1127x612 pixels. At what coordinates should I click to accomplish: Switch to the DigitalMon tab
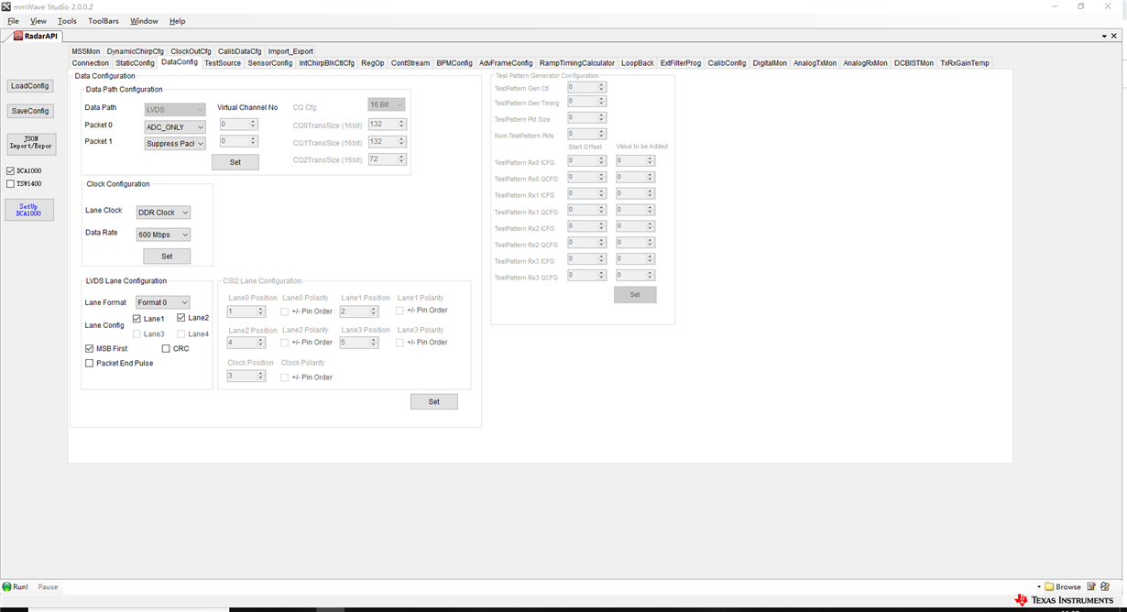770,63
